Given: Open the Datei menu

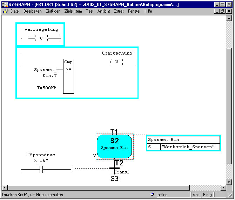Looking at the screenshot, I should coord(15,11).
